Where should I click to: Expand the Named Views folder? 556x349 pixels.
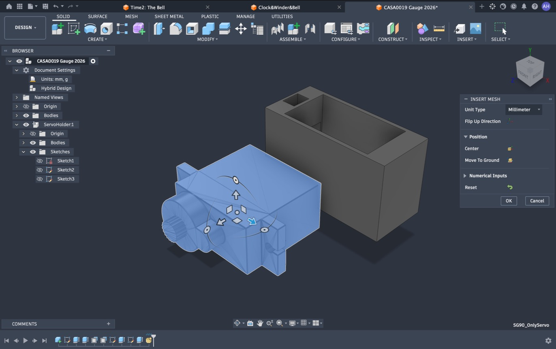17,98
